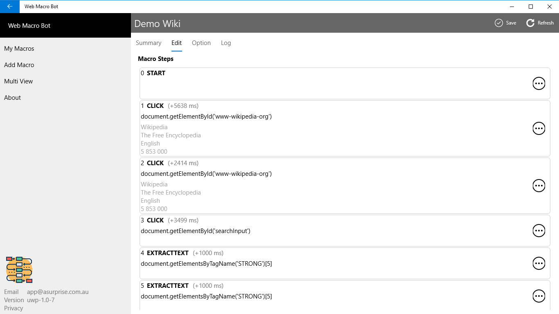
Task: Switch to the Option tab
Action: (x=201, y=43)
